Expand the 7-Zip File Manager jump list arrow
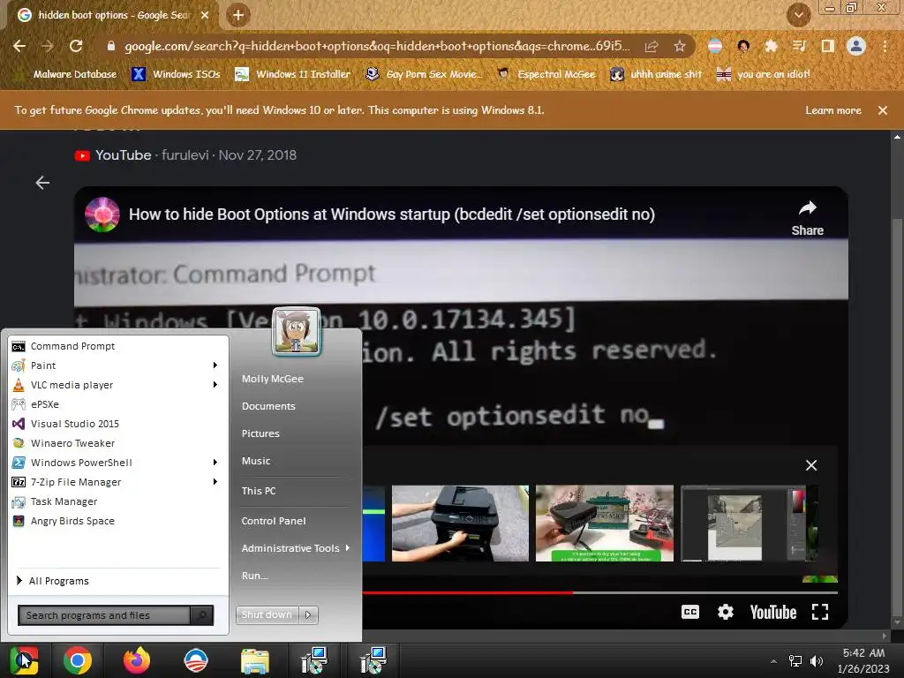Image resolution: width=904 pixels, height=678 pixels. 215,482
